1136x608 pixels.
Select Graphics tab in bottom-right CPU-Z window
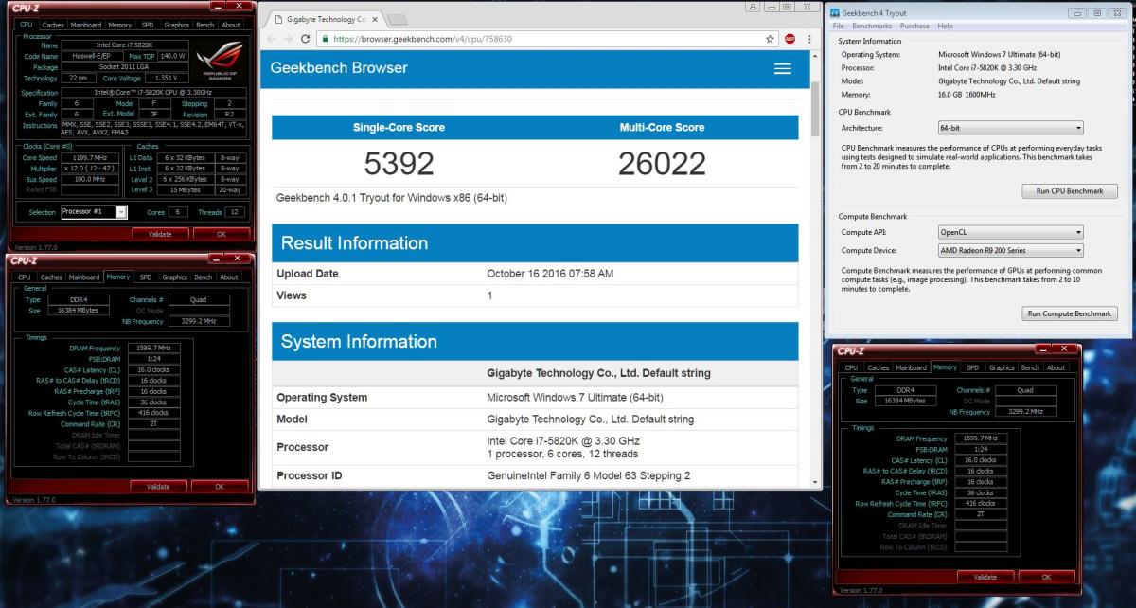coord(1002,367)
